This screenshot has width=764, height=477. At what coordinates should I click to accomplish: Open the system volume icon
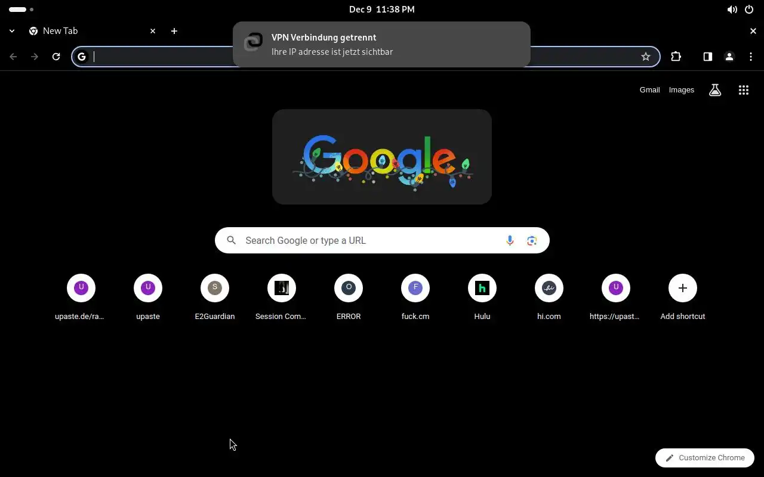point(732,10)
